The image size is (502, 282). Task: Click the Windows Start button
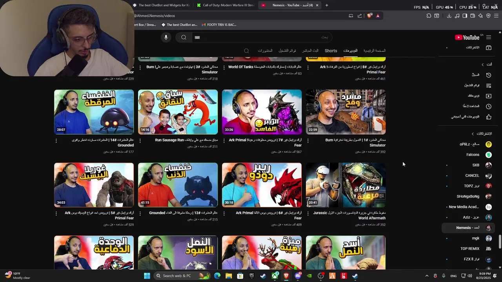147,276
